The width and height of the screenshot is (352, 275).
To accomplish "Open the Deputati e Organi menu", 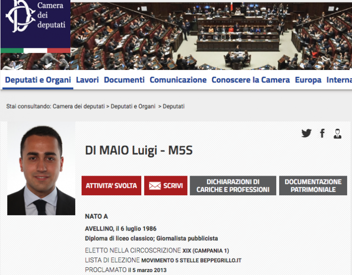I will pyautogui.click(x=38, y=80).
